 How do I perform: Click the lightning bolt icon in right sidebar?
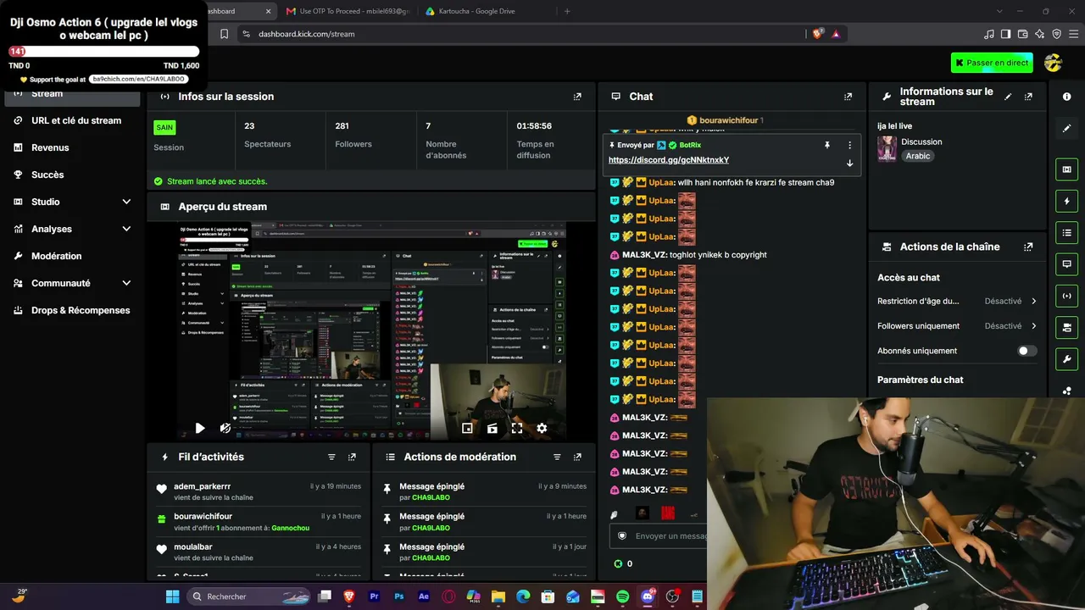pos(1066,202)
